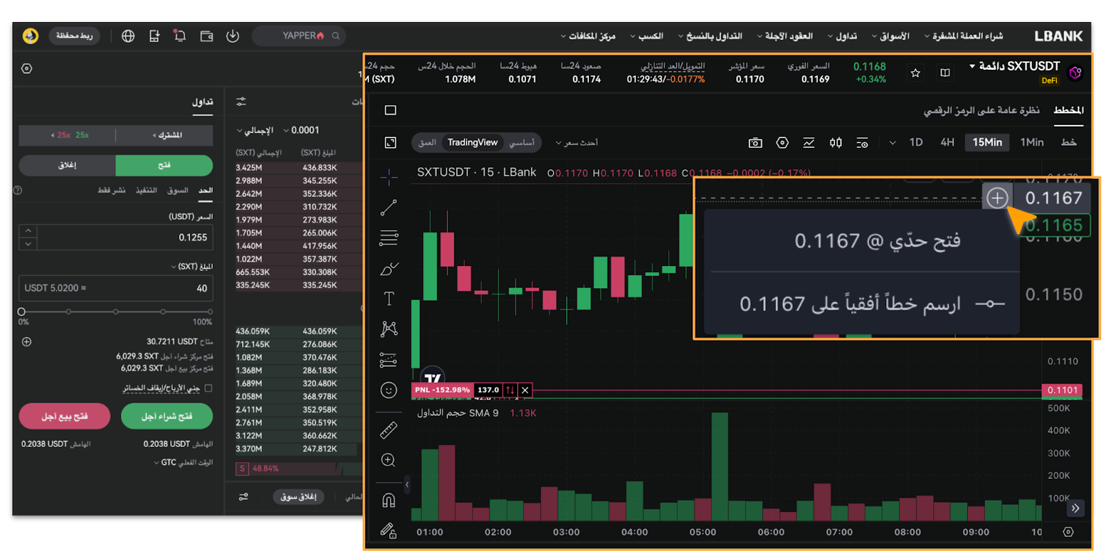Switch to the Market (السوق) order tab
The image size is (1106, 559).
(178, 190)
